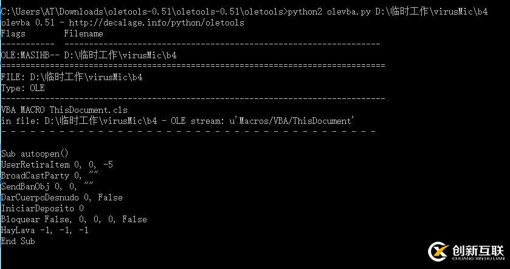Click the DarCuerpoDesnudo code line
510x269 pixels.
[61, 197]
